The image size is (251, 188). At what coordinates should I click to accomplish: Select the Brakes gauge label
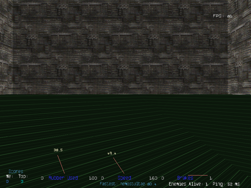click(x=185, y=178)
